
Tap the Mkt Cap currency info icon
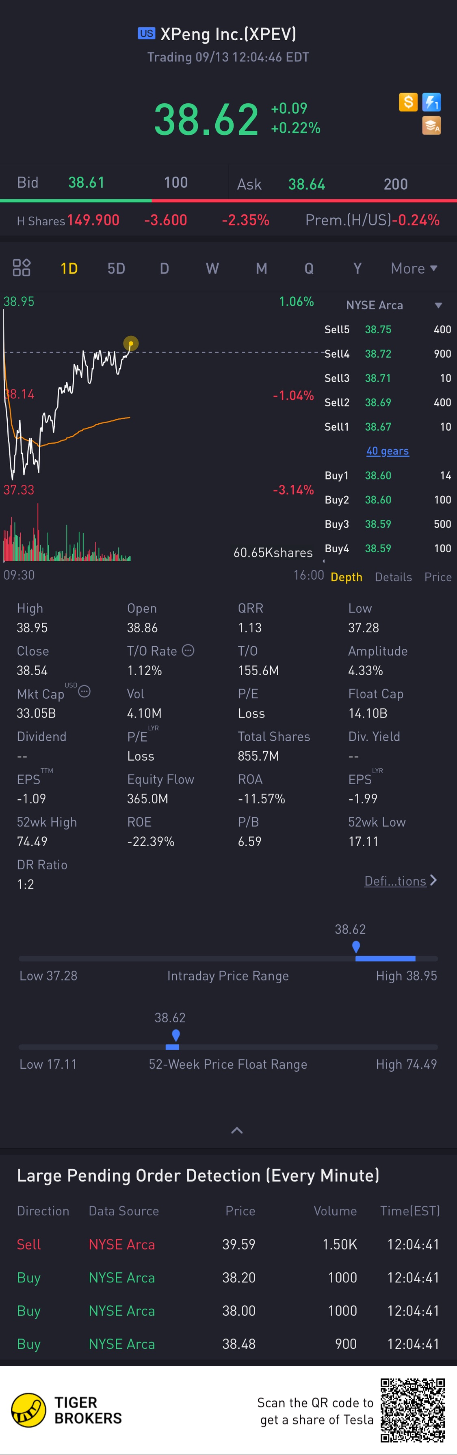pyautogui.click(x=84, y=691)
